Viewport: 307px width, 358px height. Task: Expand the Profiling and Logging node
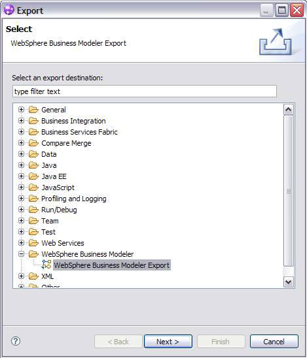tap(21, 199)
